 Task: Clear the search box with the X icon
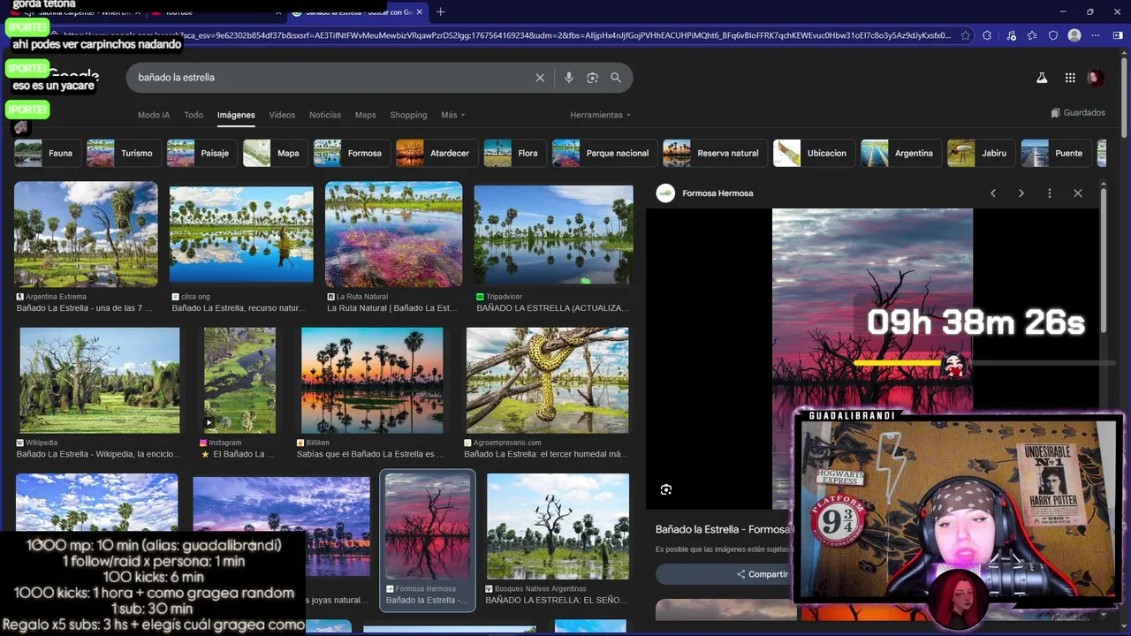(x=540, y=78)
